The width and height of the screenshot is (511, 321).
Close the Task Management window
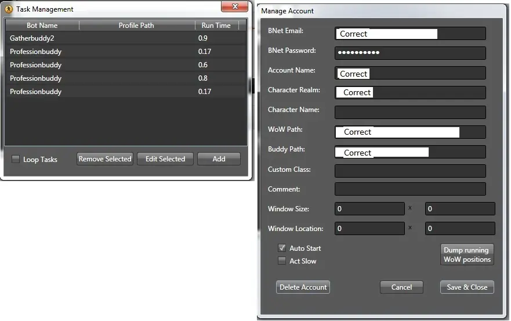[235, 6]
